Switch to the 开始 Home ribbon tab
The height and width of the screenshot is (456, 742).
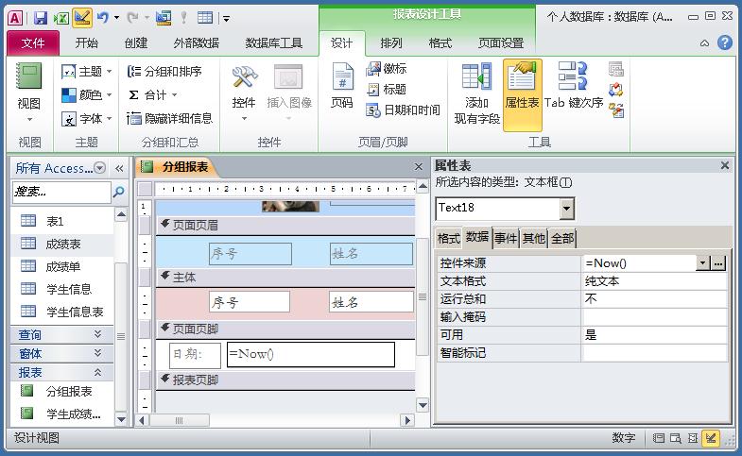(x=87, y=43)
